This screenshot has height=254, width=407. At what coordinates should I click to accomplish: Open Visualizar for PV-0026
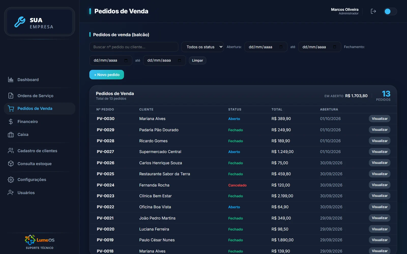380,163
